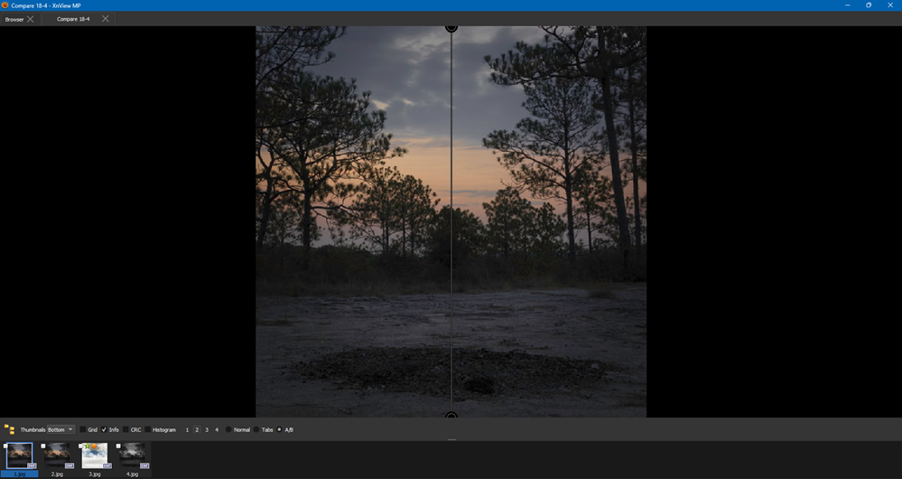The height and width of the screenshot is (479, 902).
Task: Set the compare layout to 1 image
Action: point(187,429)
